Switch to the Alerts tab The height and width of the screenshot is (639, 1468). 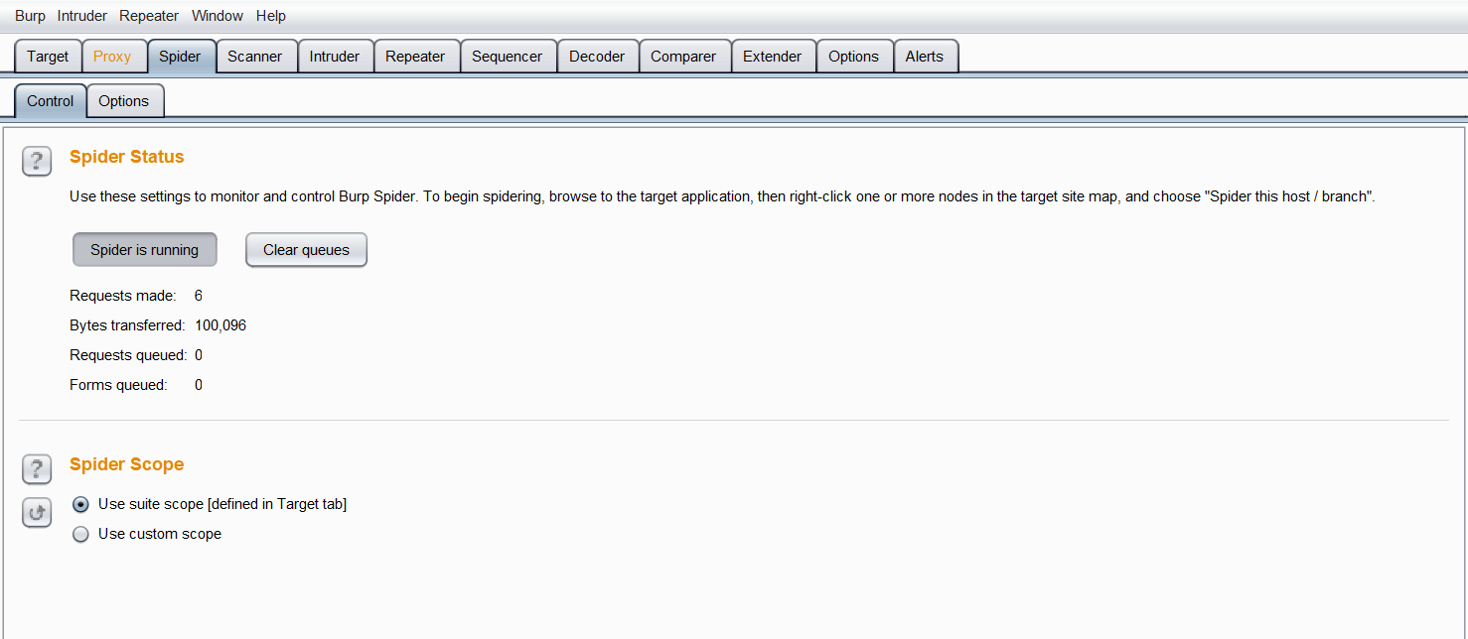coord(925,57)
